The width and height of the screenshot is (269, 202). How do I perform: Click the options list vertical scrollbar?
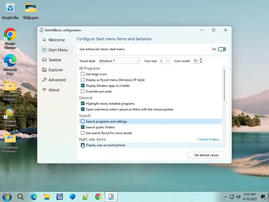224,85
